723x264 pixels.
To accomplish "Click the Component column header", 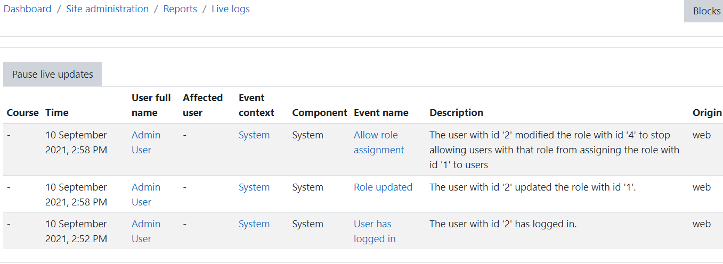I will (320, 113).
